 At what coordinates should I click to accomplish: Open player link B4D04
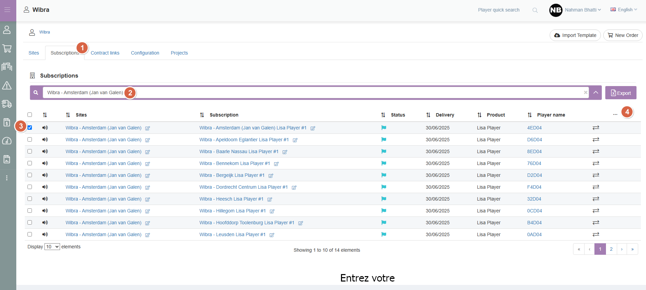(534, 223)
